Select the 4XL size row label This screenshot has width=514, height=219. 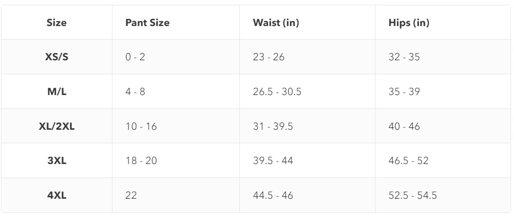(x=57, y=195)
